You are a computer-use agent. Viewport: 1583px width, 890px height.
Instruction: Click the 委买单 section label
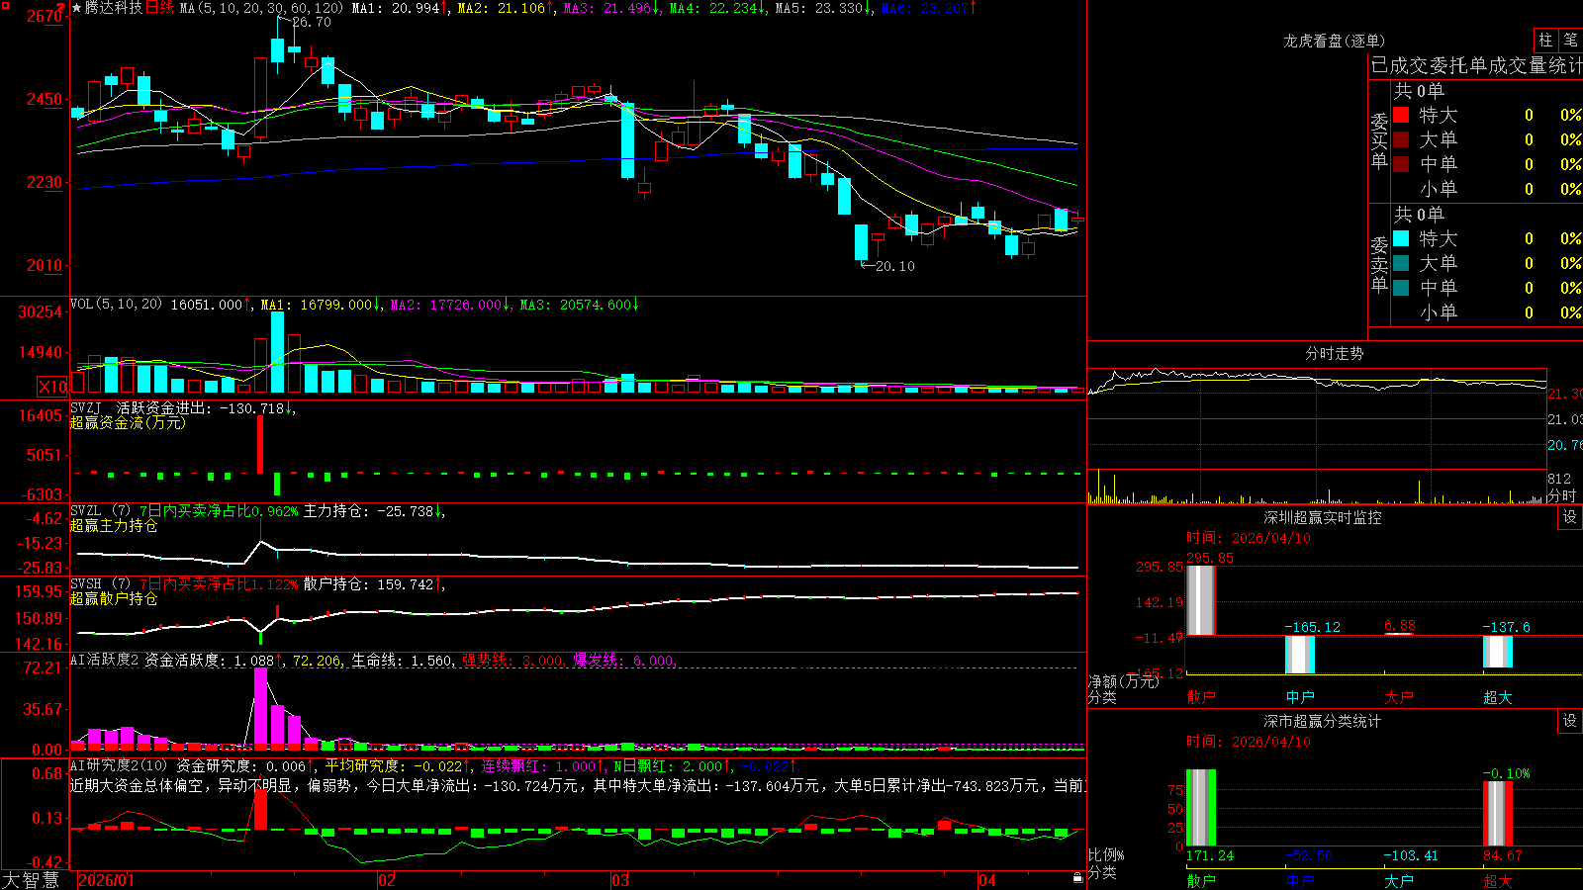pyautogui.click(x=1379, y=141)
